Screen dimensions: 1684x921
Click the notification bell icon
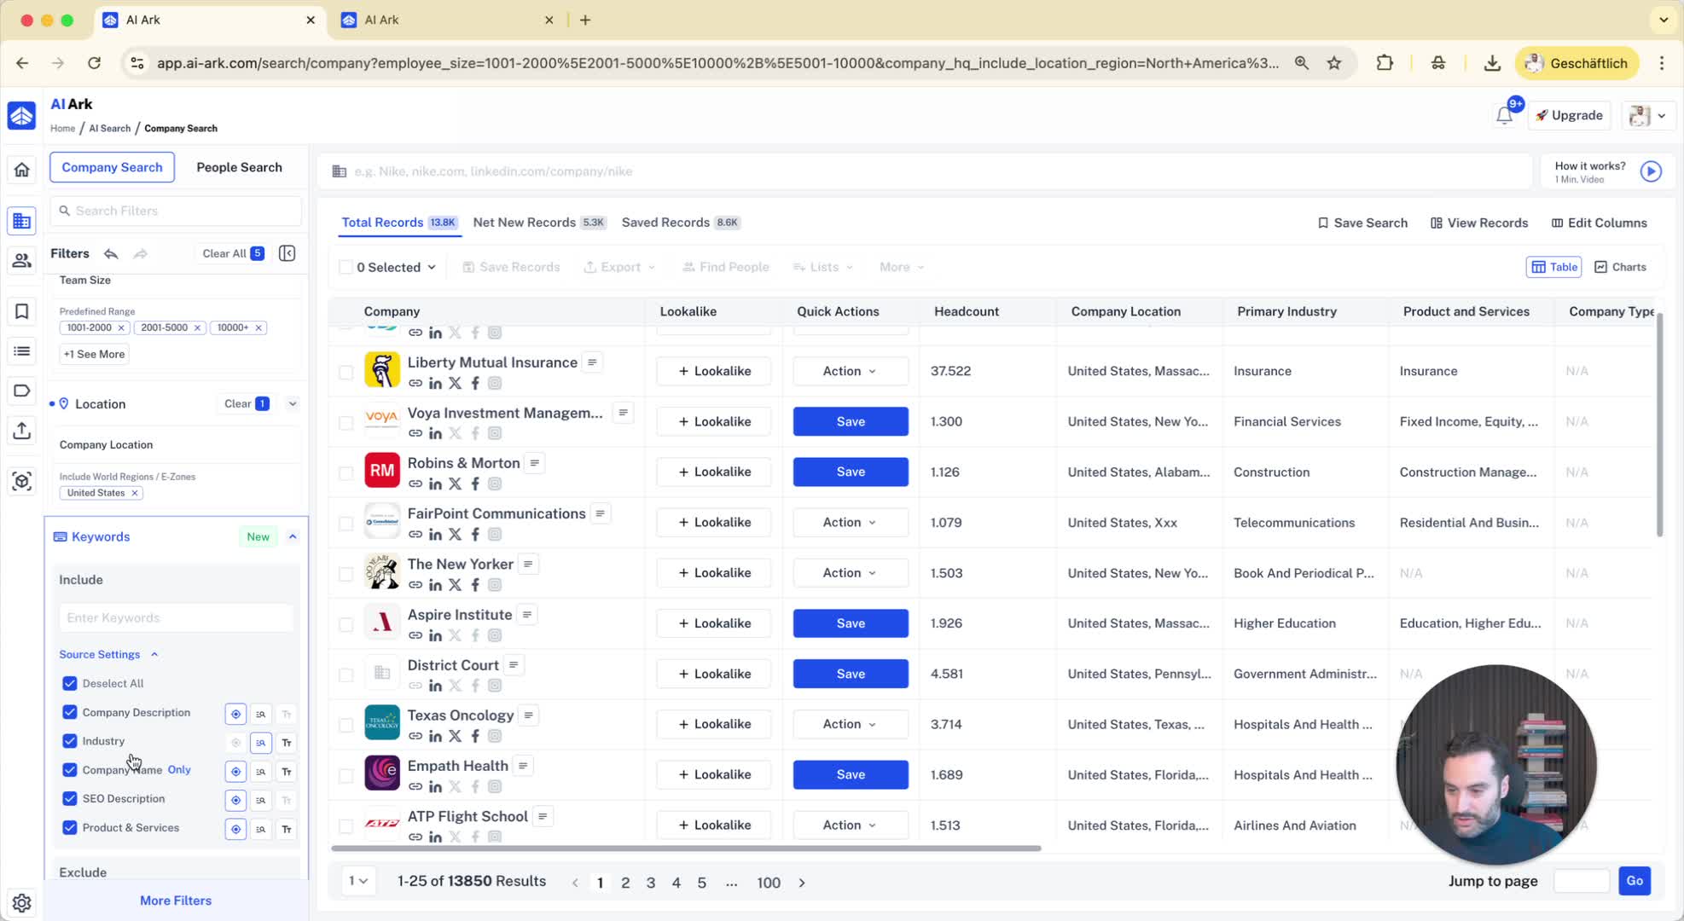1504,115
